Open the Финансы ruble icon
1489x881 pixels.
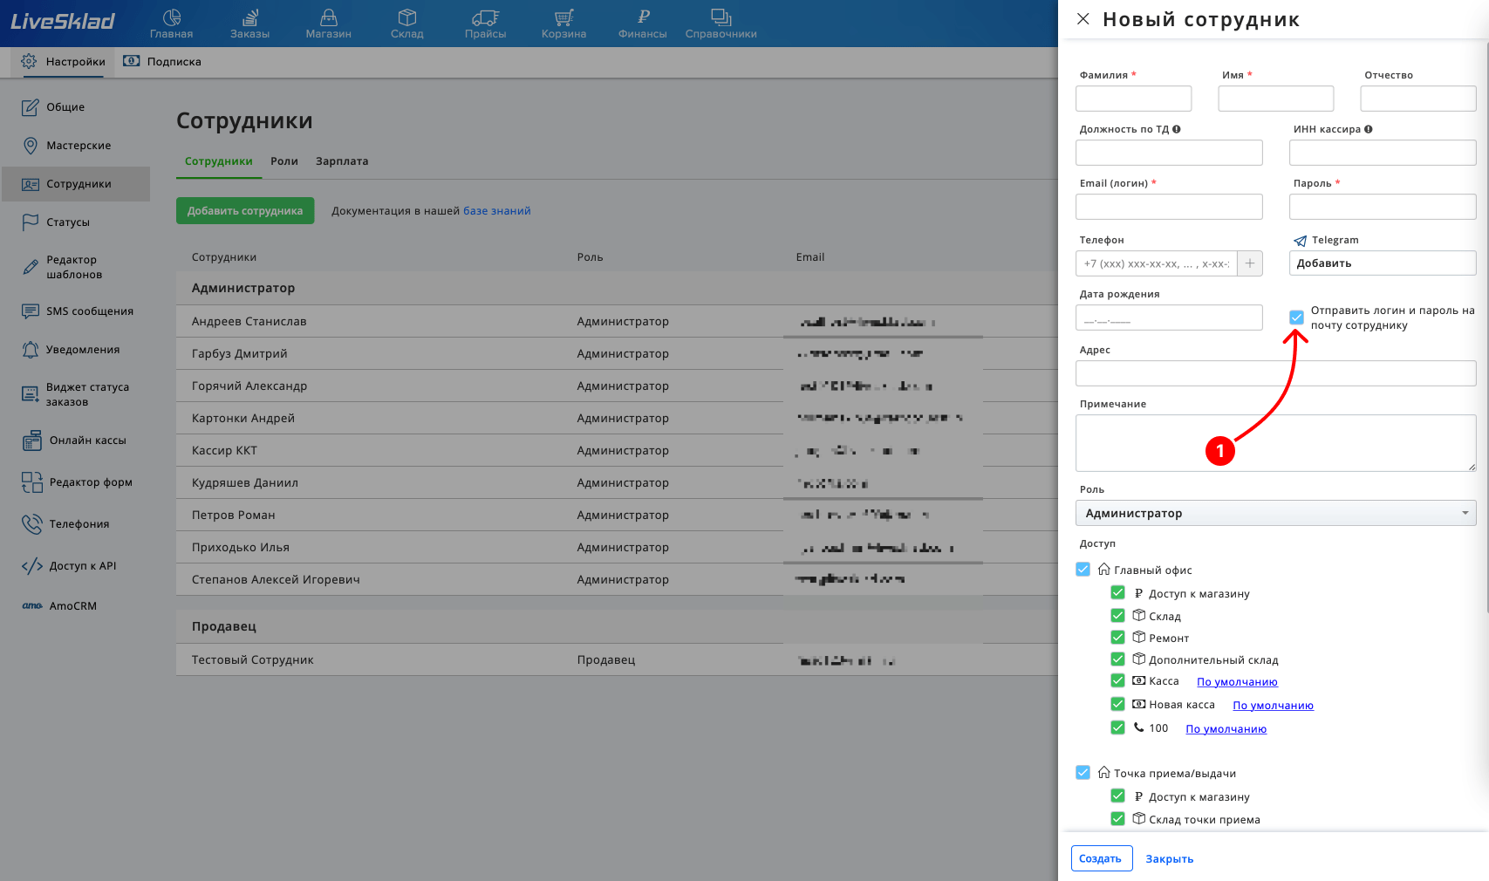(643, 17)
